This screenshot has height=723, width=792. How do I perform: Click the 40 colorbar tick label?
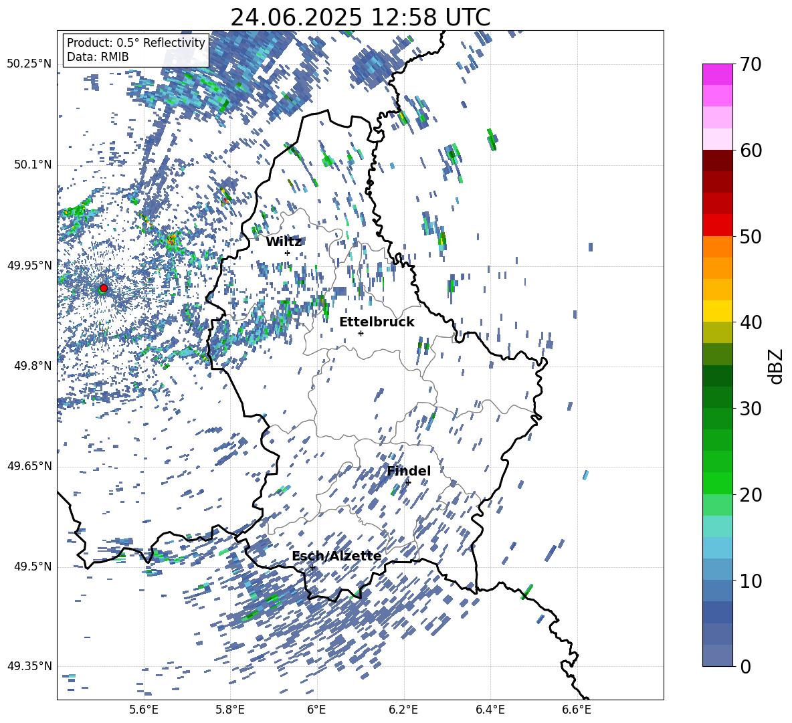751,322
